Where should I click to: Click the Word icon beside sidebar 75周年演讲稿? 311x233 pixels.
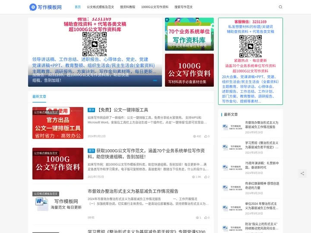[225, 167]
